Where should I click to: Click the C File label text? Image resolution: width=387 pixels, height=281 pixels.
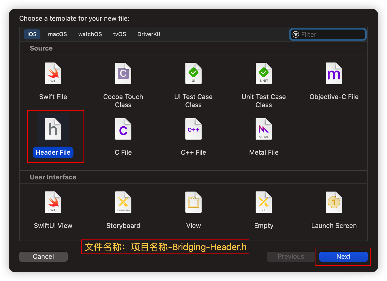(123, 152)
